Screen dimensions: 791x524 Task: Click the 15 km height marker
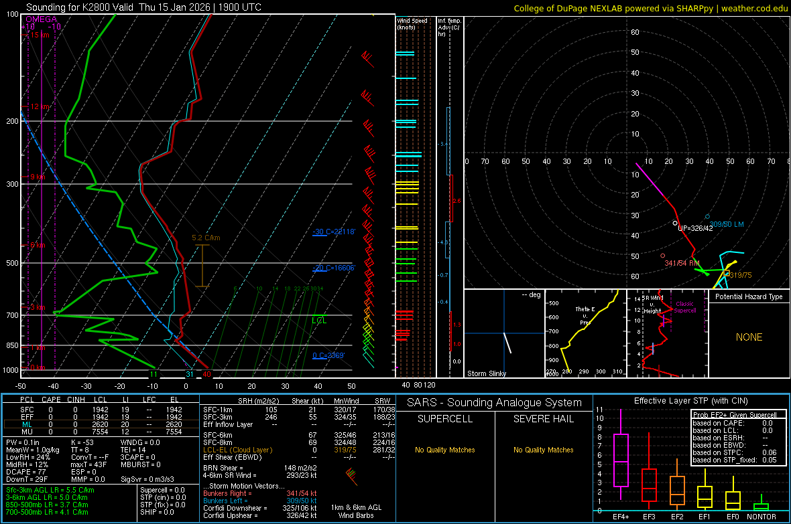coord(40,35)
